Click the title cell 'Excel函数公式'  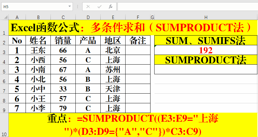[133, 27]
